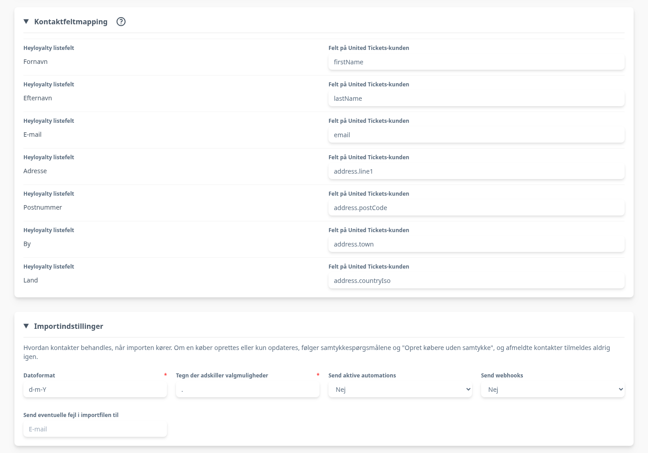Image resolution: width=648 pixels, height=453 pixels.
Task: Select the Importindstillinger heading
Action: point(68,326)
